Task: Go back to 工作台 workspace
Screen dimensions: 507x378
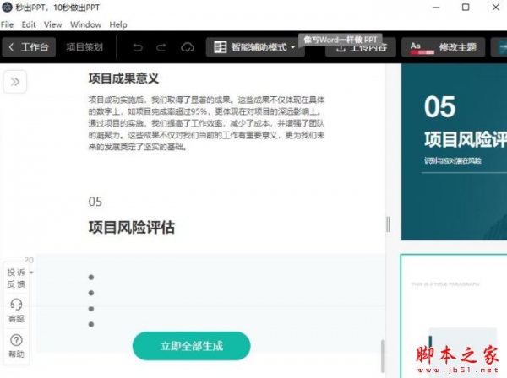Action: pos(29,47)
